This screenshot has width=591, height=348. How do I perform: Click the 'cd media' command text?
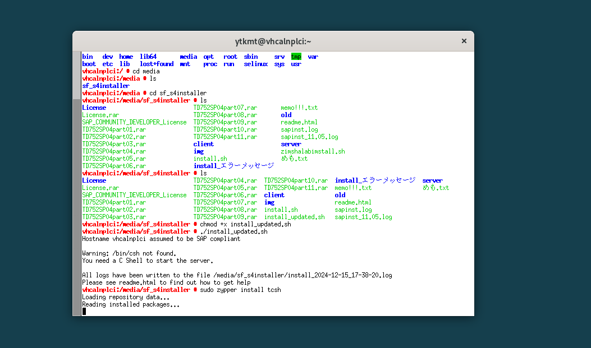pos(146,72)
